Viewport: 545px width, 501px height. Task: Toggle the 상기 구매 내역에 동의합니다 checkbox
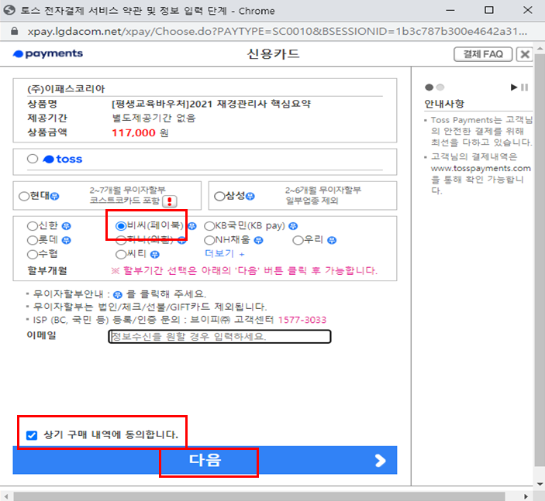32,435
